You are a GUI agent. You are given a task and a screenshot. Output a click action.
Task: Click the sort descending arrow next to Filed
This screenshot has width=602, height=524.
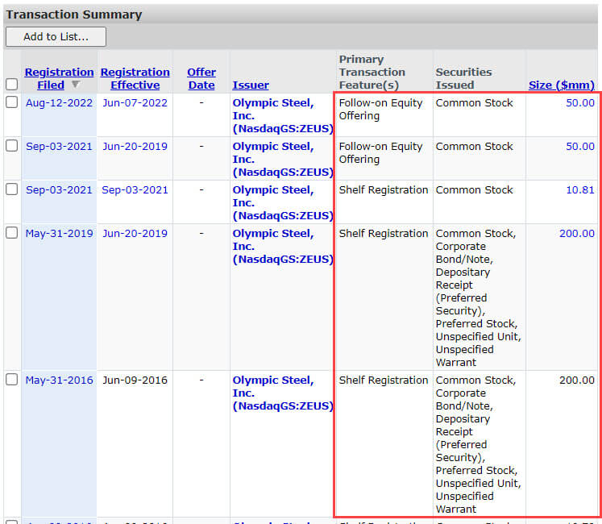tap(75, 84)
